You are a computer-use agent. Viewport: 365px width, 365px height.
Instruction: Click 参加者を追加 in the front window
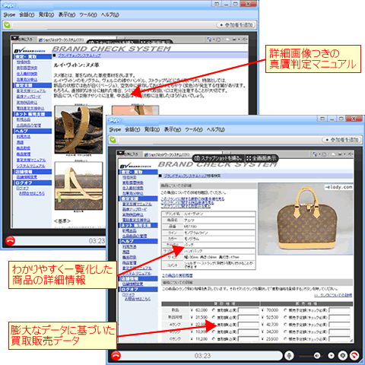pyautogui.click(x=342, y=140)
